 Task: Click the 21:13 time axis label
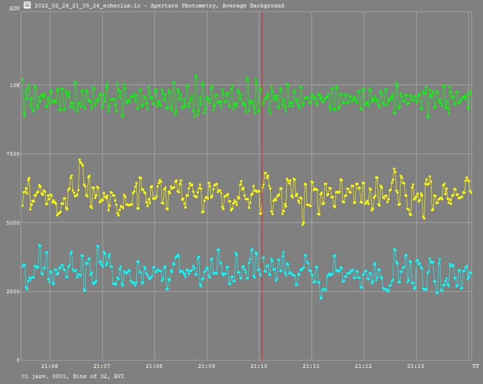(x=416, y=366)
